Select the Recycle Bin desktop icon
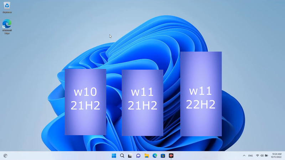This screenshot has width=285, height=160. point(7,7)
